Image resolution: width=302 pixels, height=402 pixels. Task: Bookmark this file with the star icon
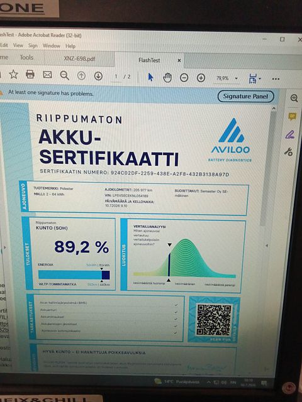[x=13, y=75]
